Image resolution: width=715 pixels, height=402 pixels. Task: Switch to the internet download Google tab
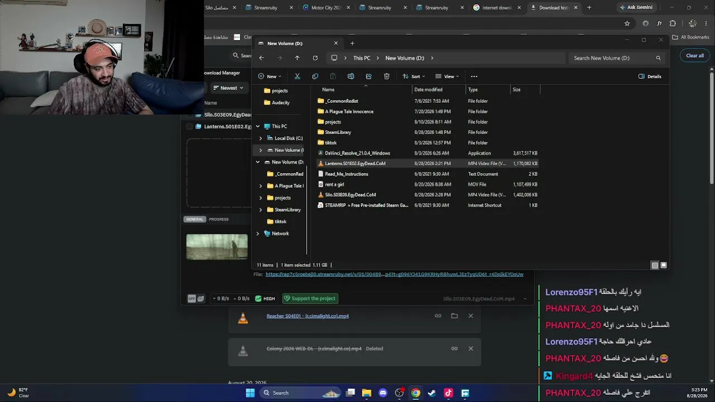tap(497, 8)
